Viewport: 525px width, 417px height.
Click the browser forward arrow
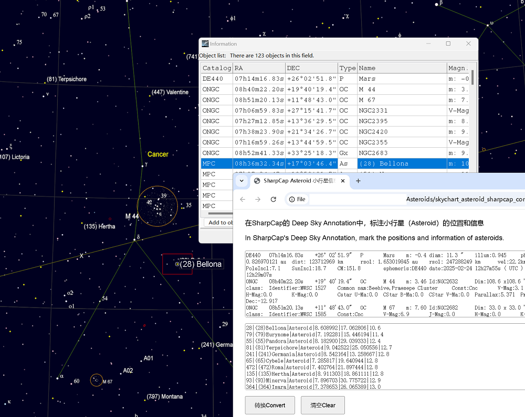(x=258, y=199)
